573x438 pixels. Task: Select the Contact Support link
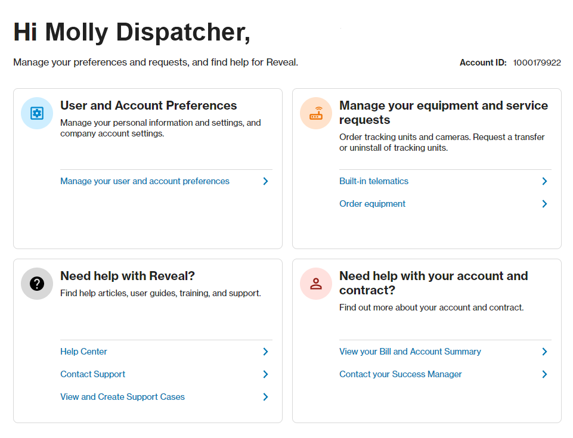(93, 374)
